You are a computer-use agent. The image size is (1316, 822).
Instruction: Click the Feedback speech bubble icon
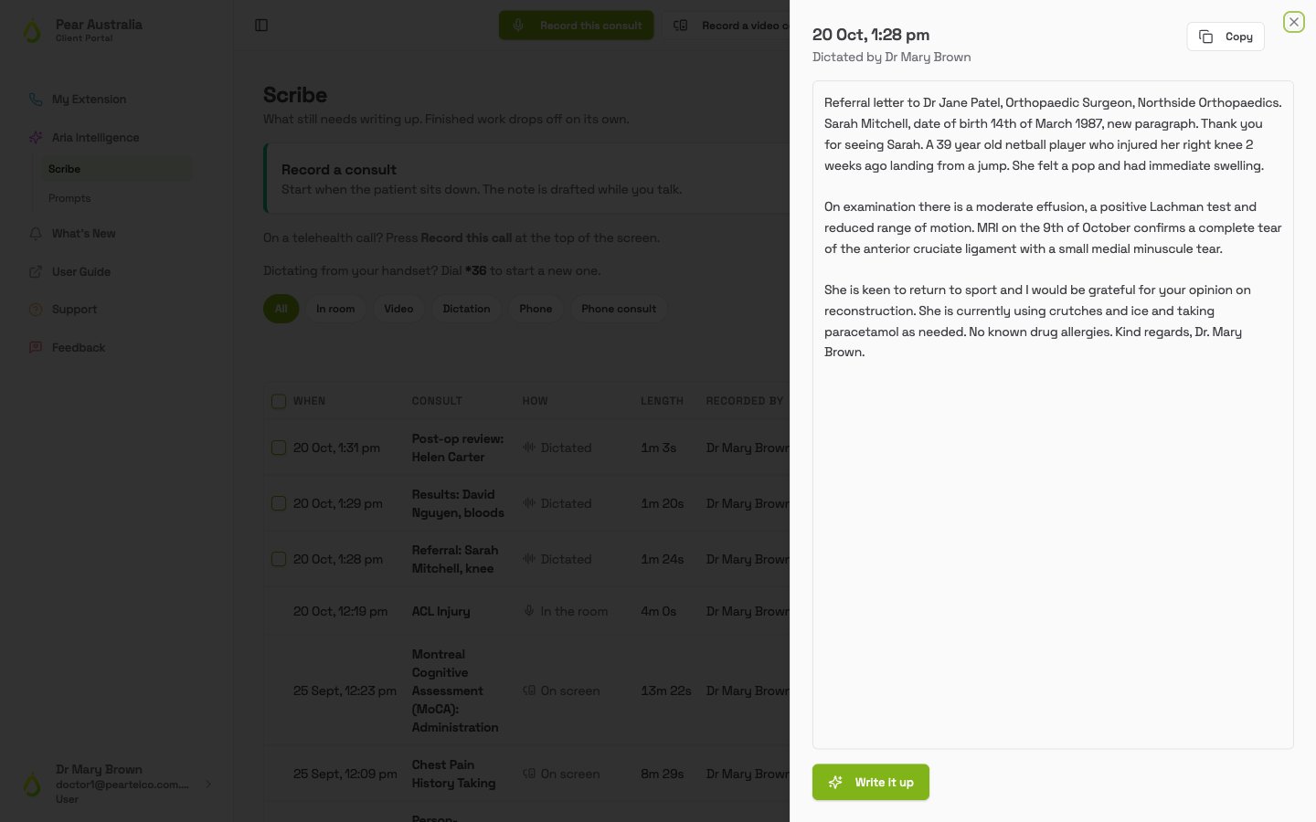[36, 348]
